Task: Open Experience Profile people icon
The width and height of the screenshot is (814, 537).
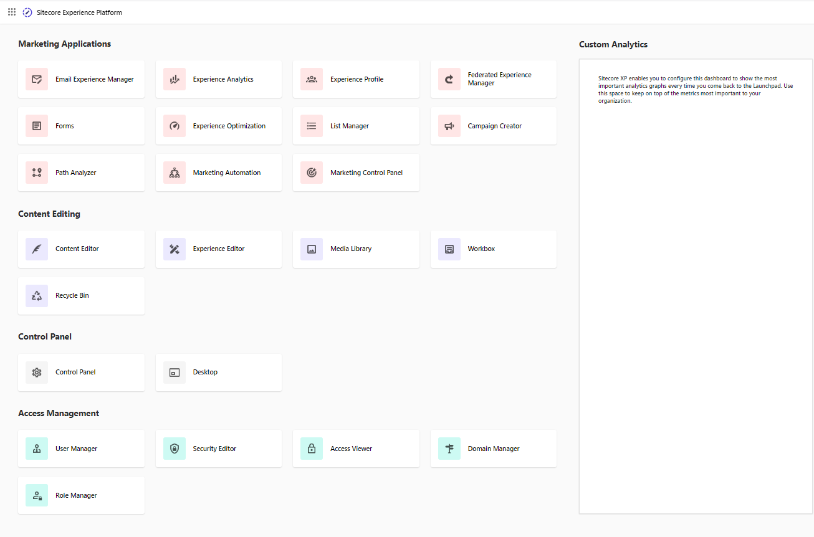Action: (x=312, y=79)
